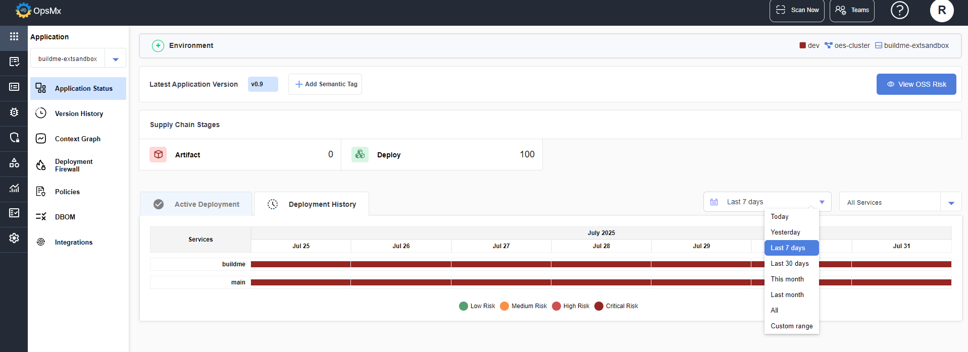968x352 pixels.
Task: Click the analytics chart icon in left rail
Action: pyautogui.click(x=14, y=188)
